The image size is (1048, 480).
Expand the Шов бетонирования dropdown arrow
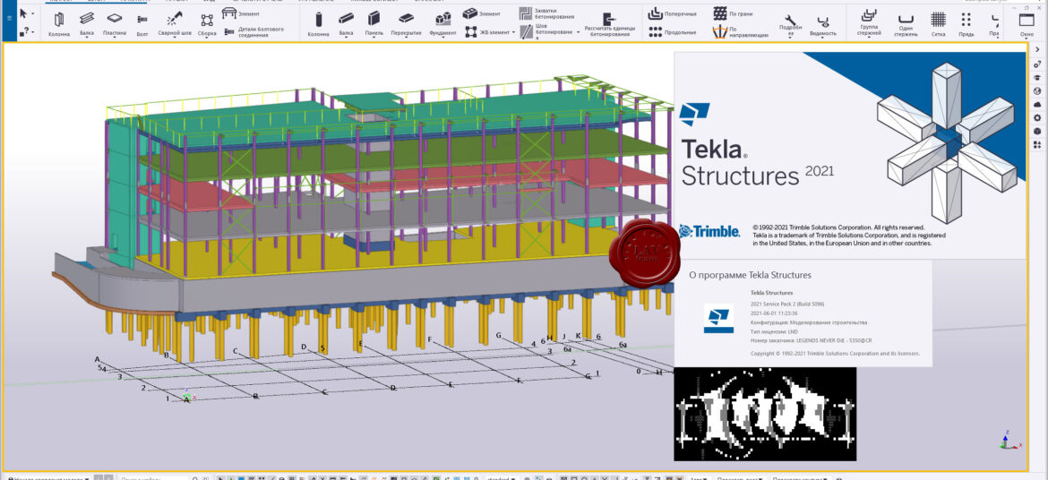pos(578,32)
